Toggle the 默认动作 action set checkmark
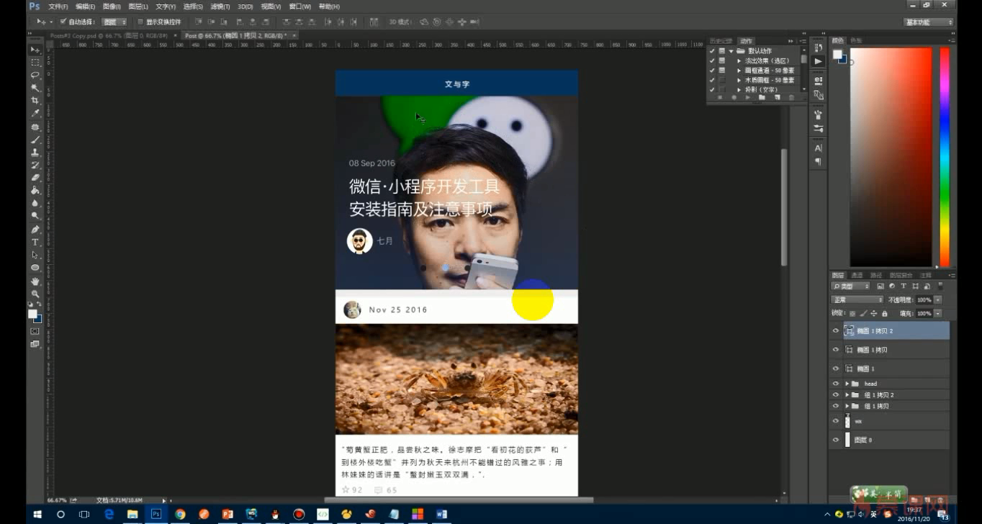982x524 pixels. [712, 51]
